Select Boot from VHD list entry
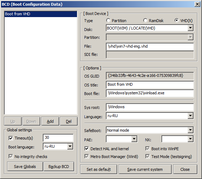Image resolution: width=202 pixels, height=179 pixels. [41, 14]
